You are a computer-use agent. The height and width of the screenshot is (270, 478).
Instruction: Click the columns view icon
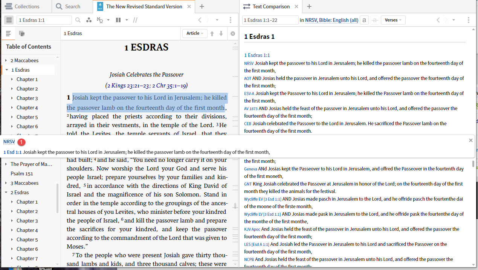click(x=118, y=20)
